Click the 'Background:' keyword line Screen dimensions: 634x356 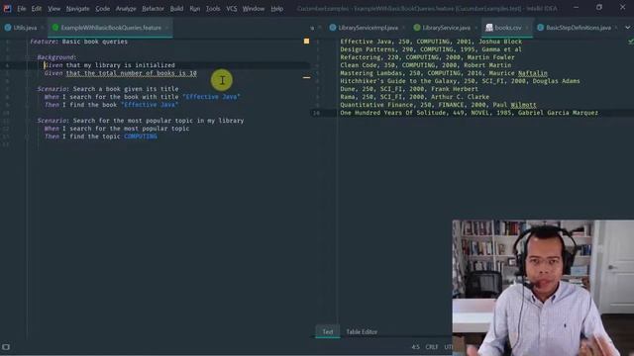click(x=56, y=57)
